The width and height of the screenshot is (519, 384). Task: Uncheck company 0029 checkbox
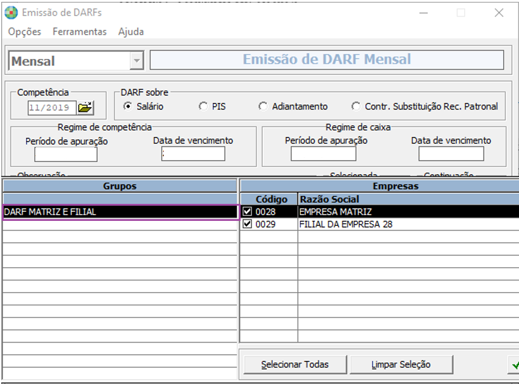pyautogui.click(x=247, y=224)
